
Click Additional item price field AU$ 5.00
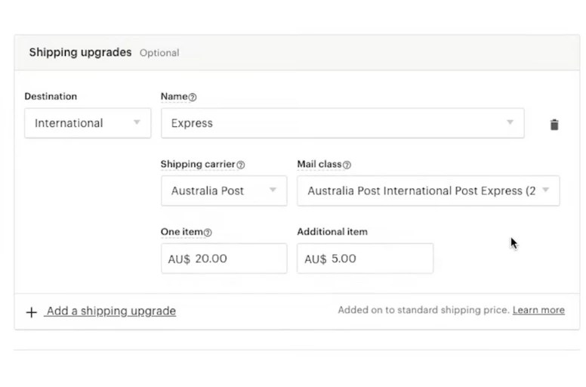click(x=365, y=259)
